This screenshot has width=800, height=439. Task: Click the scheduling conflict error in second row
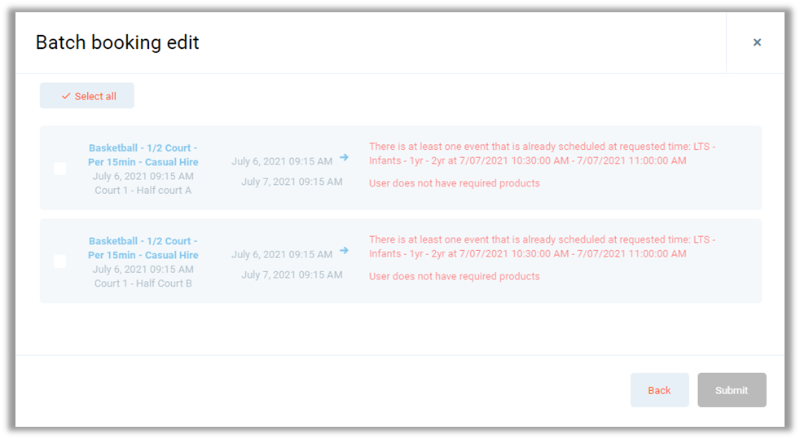point(542,247)
